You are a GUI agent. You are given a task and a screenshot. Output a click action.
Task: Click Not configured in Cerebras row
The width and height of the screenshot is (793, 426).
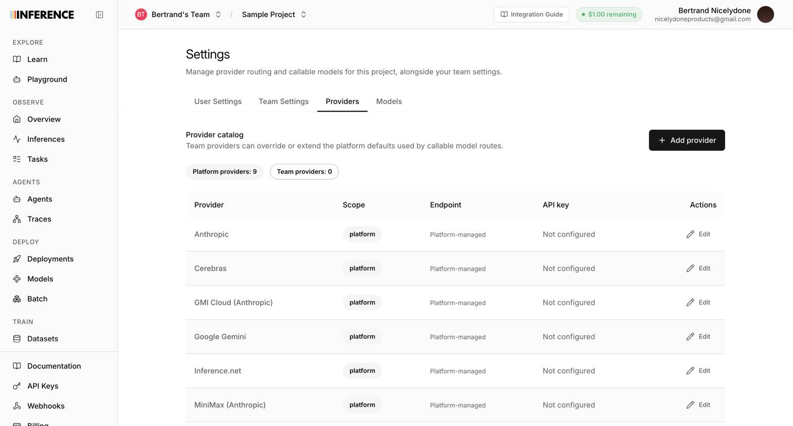pyautogui.click(x=569, y=268)
